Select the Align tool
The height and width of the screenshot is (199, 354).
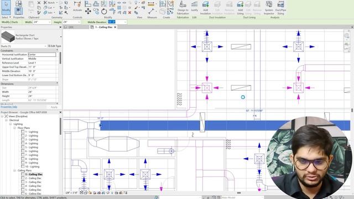[x=88, y=4]
